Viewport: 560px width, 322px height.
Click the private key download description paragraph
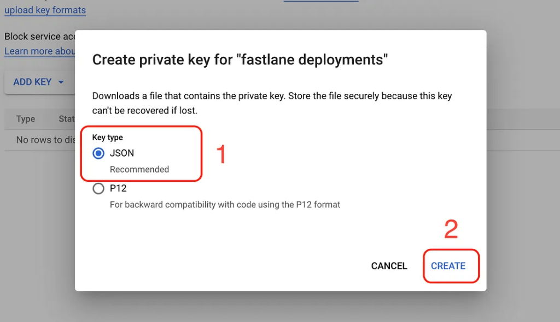pos(272,103)
